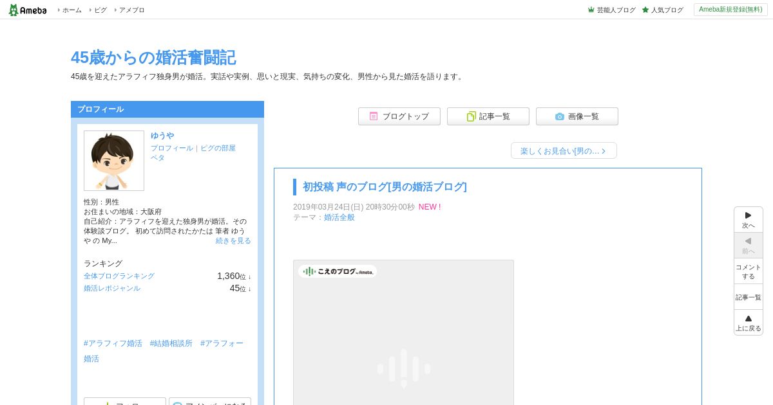
Task: Click the ゆうや profile avatar image
Action: coord(114,161)
